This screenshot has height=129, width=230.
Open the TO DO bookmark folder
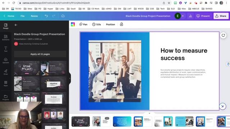coord(16,9)
